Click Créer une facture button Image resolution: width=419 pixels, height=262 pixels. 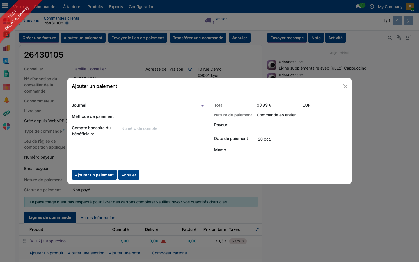coord(39,38)
